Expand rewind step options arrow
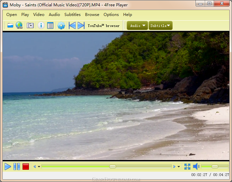232x182 pixels. (39, 167)
